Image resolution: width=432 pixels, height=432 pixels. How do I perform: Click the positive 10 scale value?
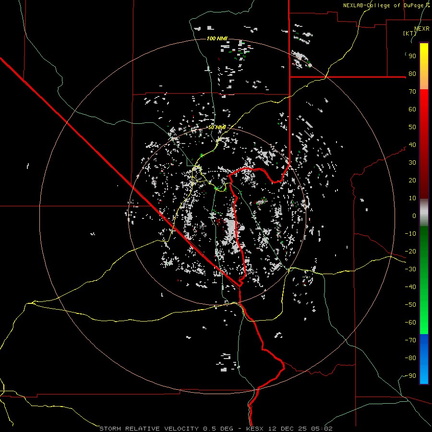click(412, 198)
